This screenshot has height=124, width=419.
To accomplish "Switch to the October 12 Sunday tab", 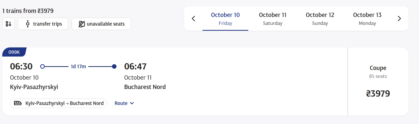I will [320, 19].
